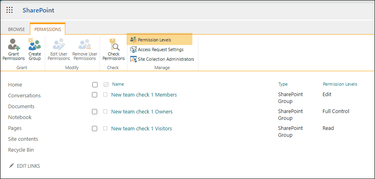The height and width of the screenshot is (179, 375).
Task: Click the small header checkbox next to Name
Action: pyautogui.click(x=106, y=84)
